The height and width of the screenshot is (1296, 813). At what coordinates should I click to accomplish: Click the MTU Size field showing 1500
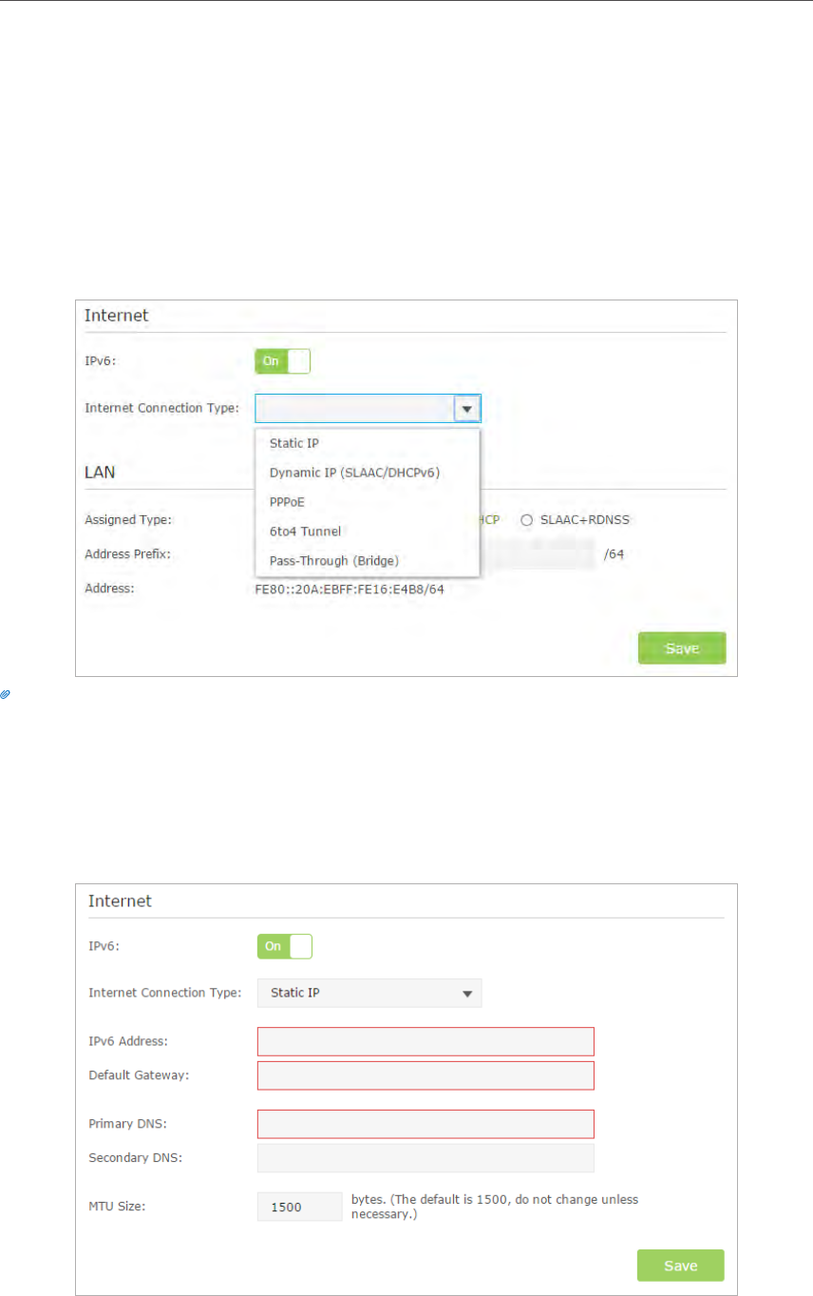pyautogui.click(x=299, y=1207)
